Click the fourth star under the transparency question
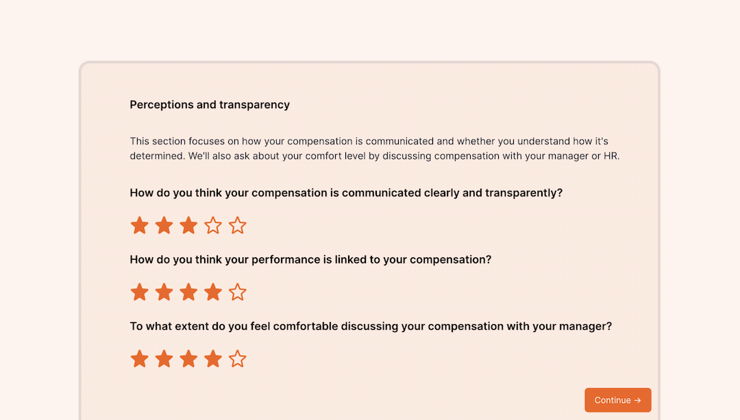 (x=213, y=225)
